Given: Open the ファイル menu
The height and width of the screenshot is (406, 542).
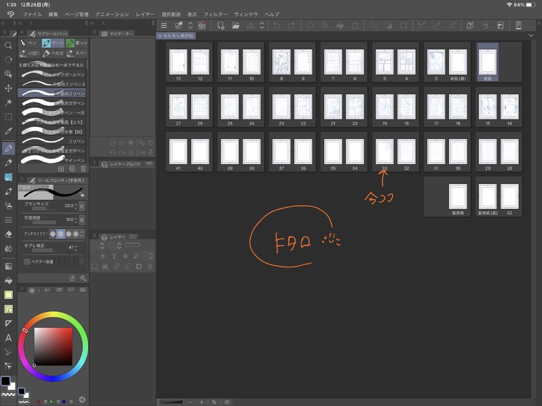Looking at the screenshot, I should pyautogui.click(x=32, y=14).
